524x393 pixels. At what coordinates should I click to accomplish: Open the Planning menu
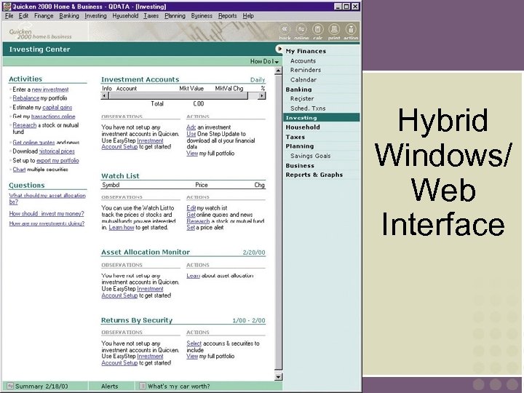[175, 16]
